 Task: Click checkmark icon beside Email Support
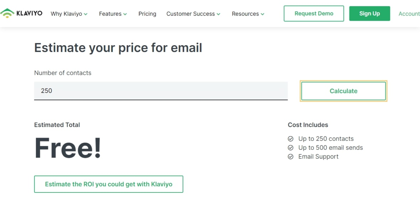coord(290,156)
